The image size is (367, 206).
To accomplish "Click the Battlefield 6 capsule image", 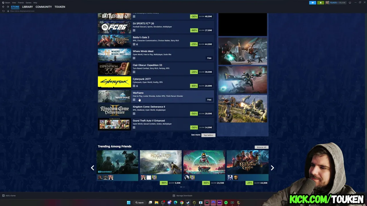I will [114, 16].
